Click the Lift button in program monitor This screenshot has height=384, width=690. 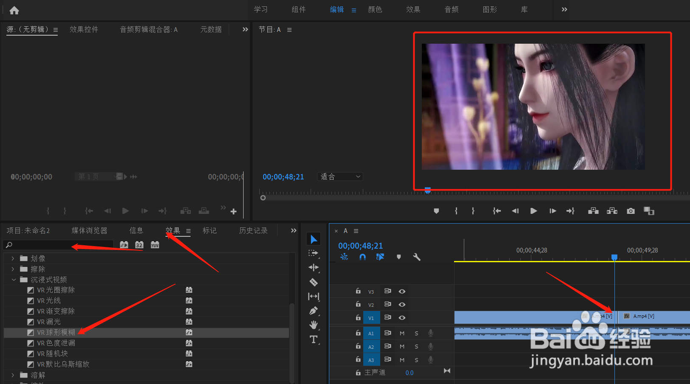coord(593,211)
